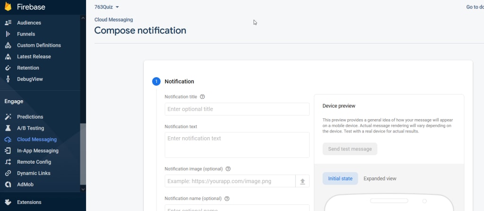Switch to the Expanded view tab
Viewport: 484px width, 211px height.
[x=380, y=178]
